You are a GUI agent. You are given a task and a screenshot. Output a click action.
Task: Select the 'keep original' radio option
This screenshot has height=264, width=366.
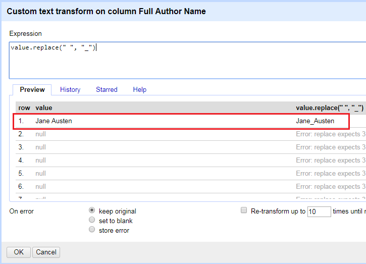pos(92,210)
